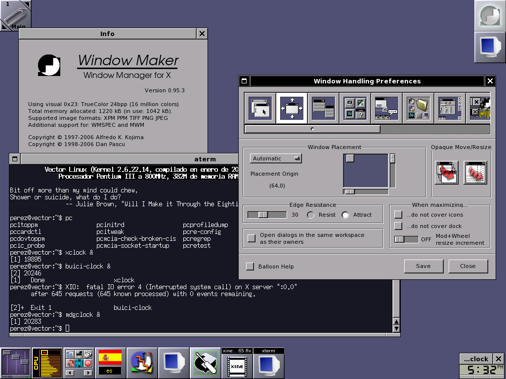Click the placement preview area
This screenshot has height=379, width=506.
(366, 171)
